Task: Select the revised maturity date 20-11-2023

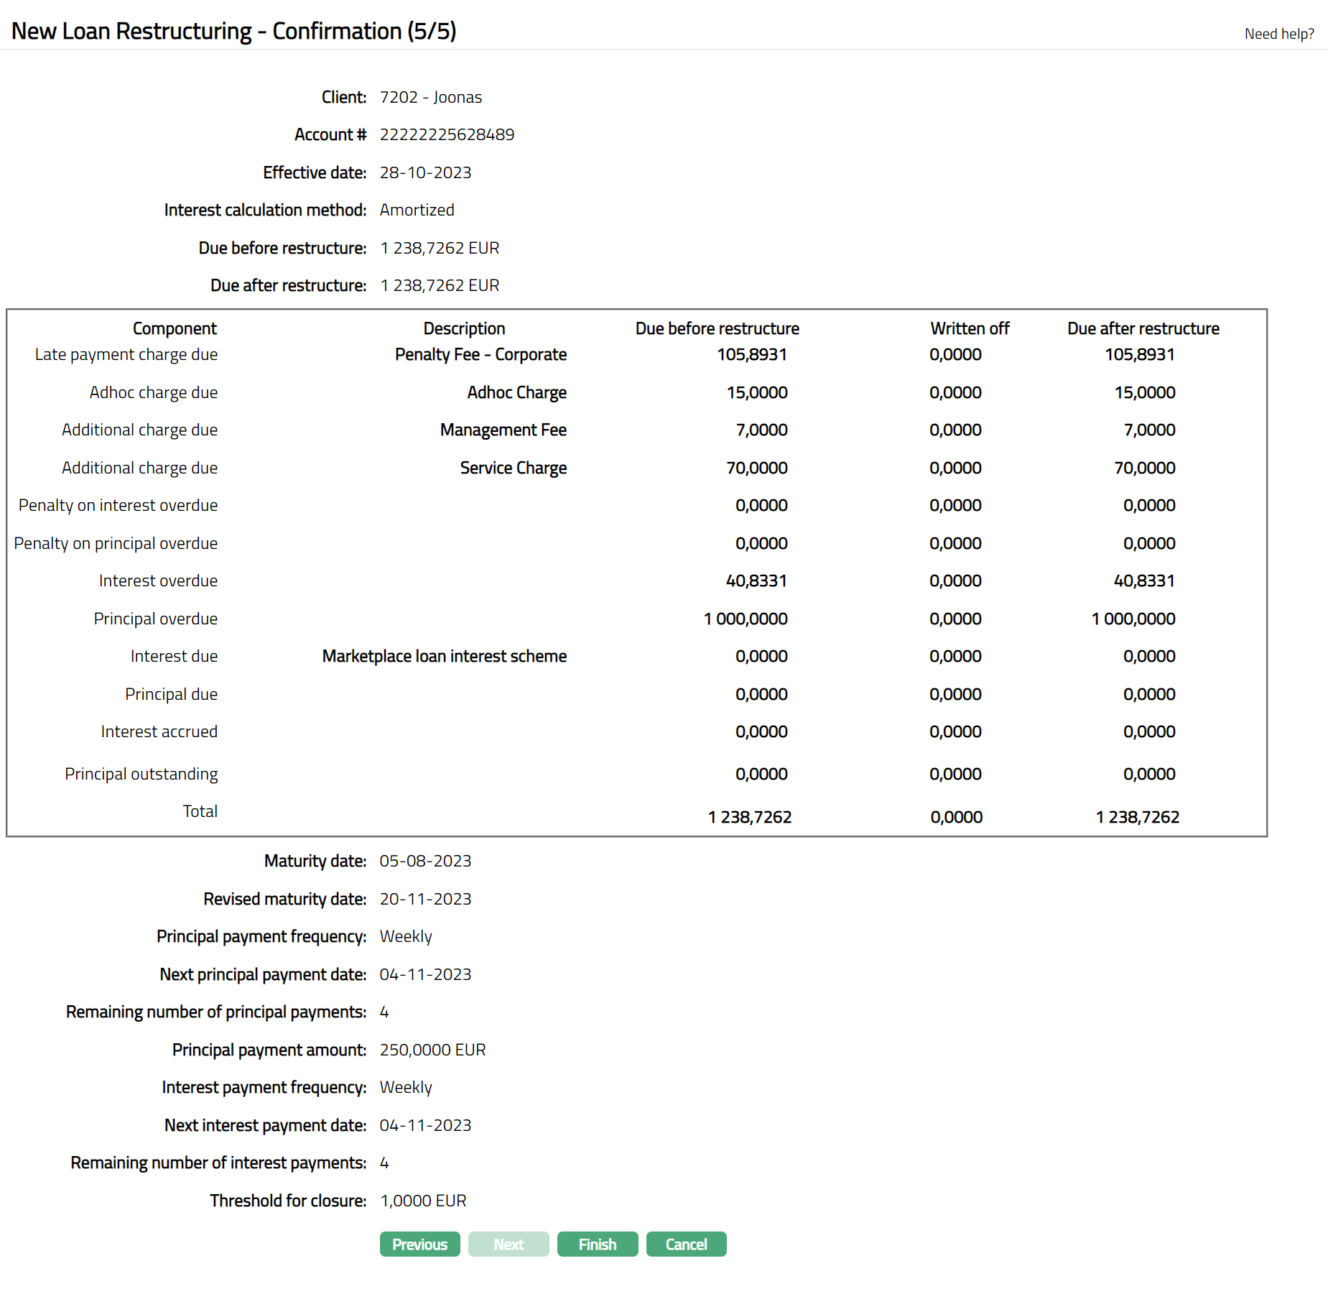Action: pos(425,899)
